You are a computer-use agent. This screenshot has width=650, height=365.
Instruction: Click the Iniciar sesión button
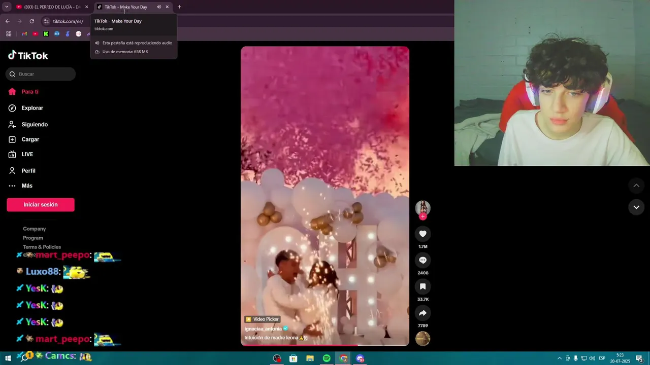pyautogui.click(x=41, y=205)
